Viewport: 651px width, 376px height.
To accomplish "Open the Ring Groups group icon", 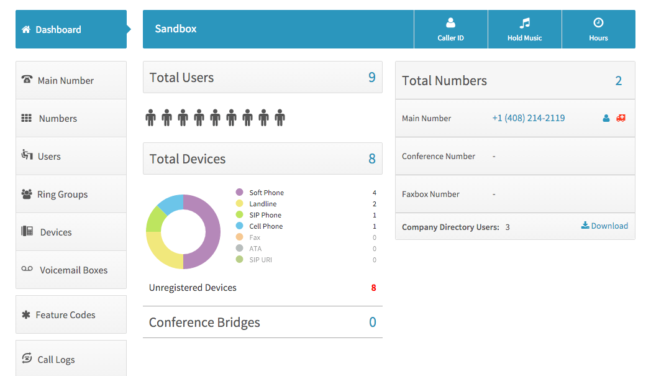I will point(26,193).
